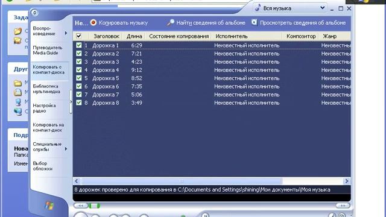The height and width of the screenshot is (217, 386).
Task: Sort by the Длина column header
Action: [x=134, y=36]
